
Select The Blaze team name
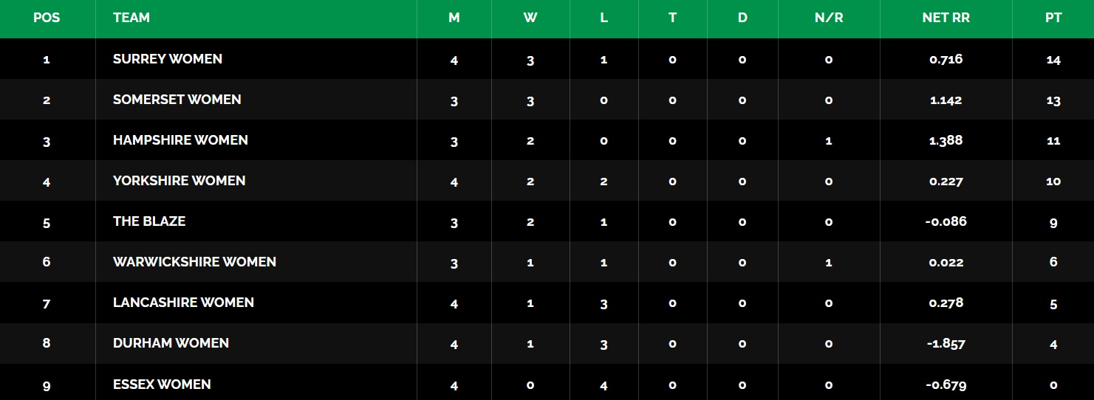point(149,221)
